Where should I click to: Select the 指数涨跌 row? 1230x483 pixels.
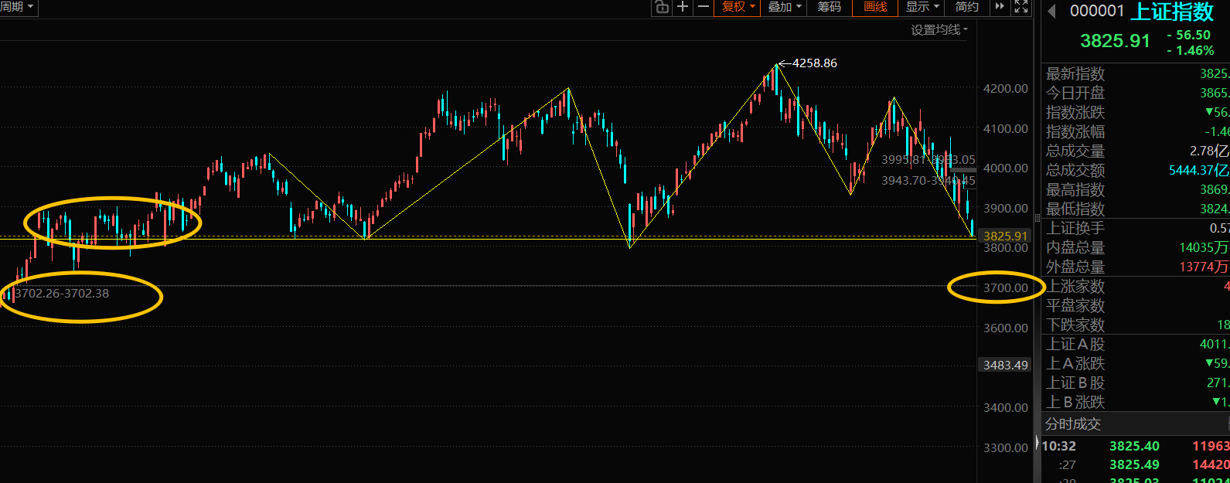(x=1136, y=112)
